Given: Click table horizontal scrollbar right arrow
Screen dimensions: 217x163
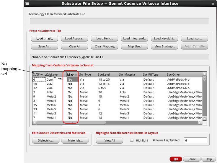Looking at the screenshot, I should click(x=200, y=122).
